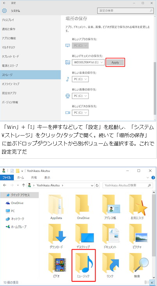Open the ファイル tab in Explorer
This screenshot has height=286, width=157.
[7, 177]
